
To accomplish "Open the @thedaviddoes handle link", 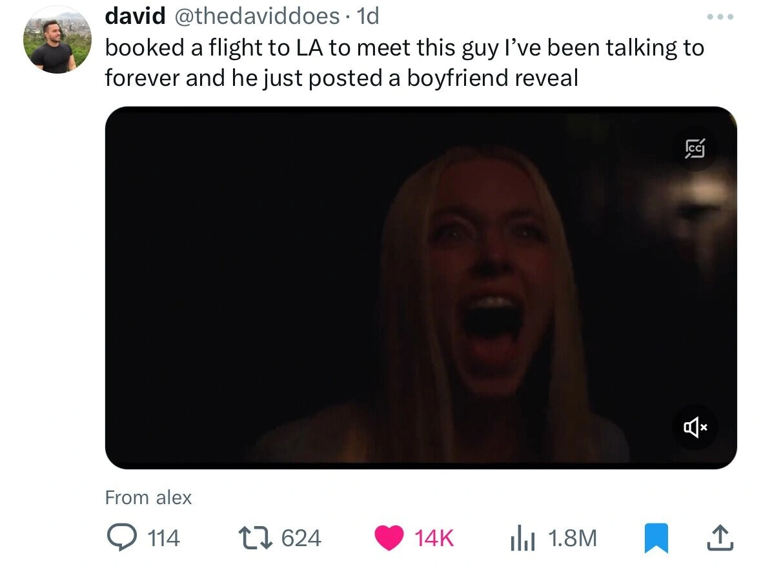I will click(257, 16).
